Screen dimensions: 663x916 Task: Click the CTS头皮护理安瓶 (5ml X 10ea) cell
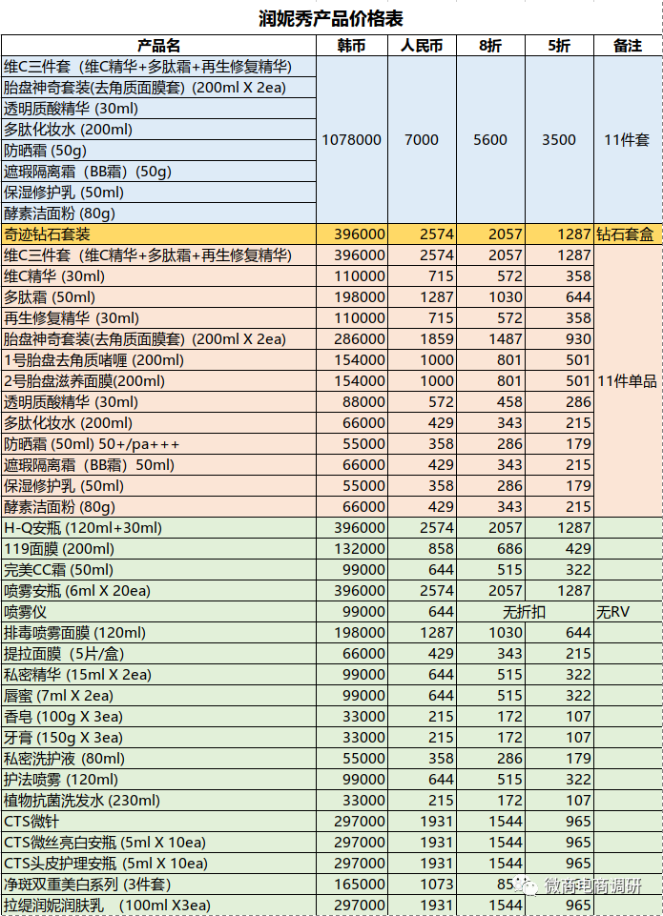(158, 864)
